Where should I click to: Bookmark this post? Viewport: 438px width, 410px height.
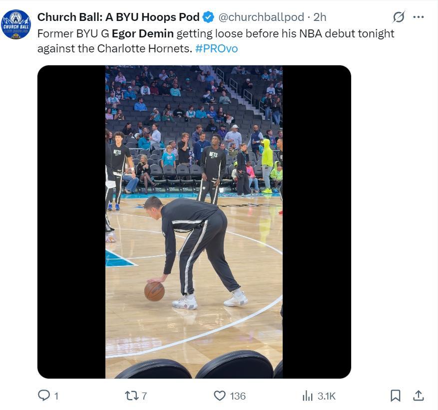(x=395, y=396)
